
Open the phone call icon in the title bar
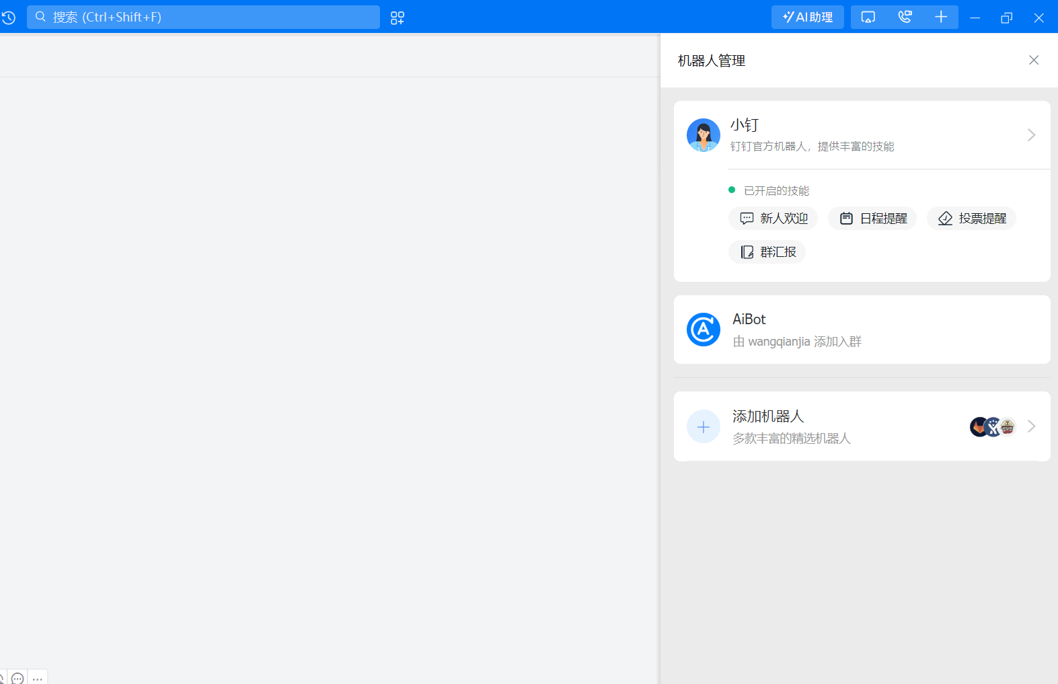pyautogui.click(x=905, y=17)
